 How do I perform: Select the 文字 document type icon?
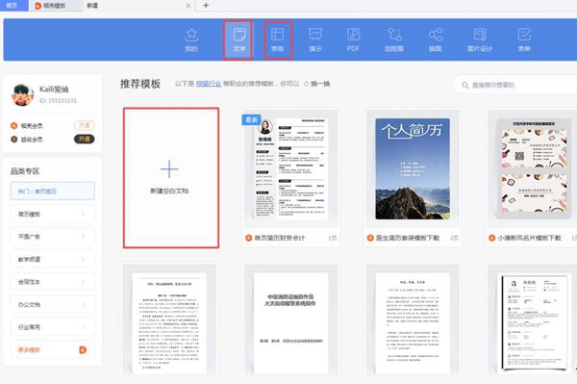tap(239, 39)
